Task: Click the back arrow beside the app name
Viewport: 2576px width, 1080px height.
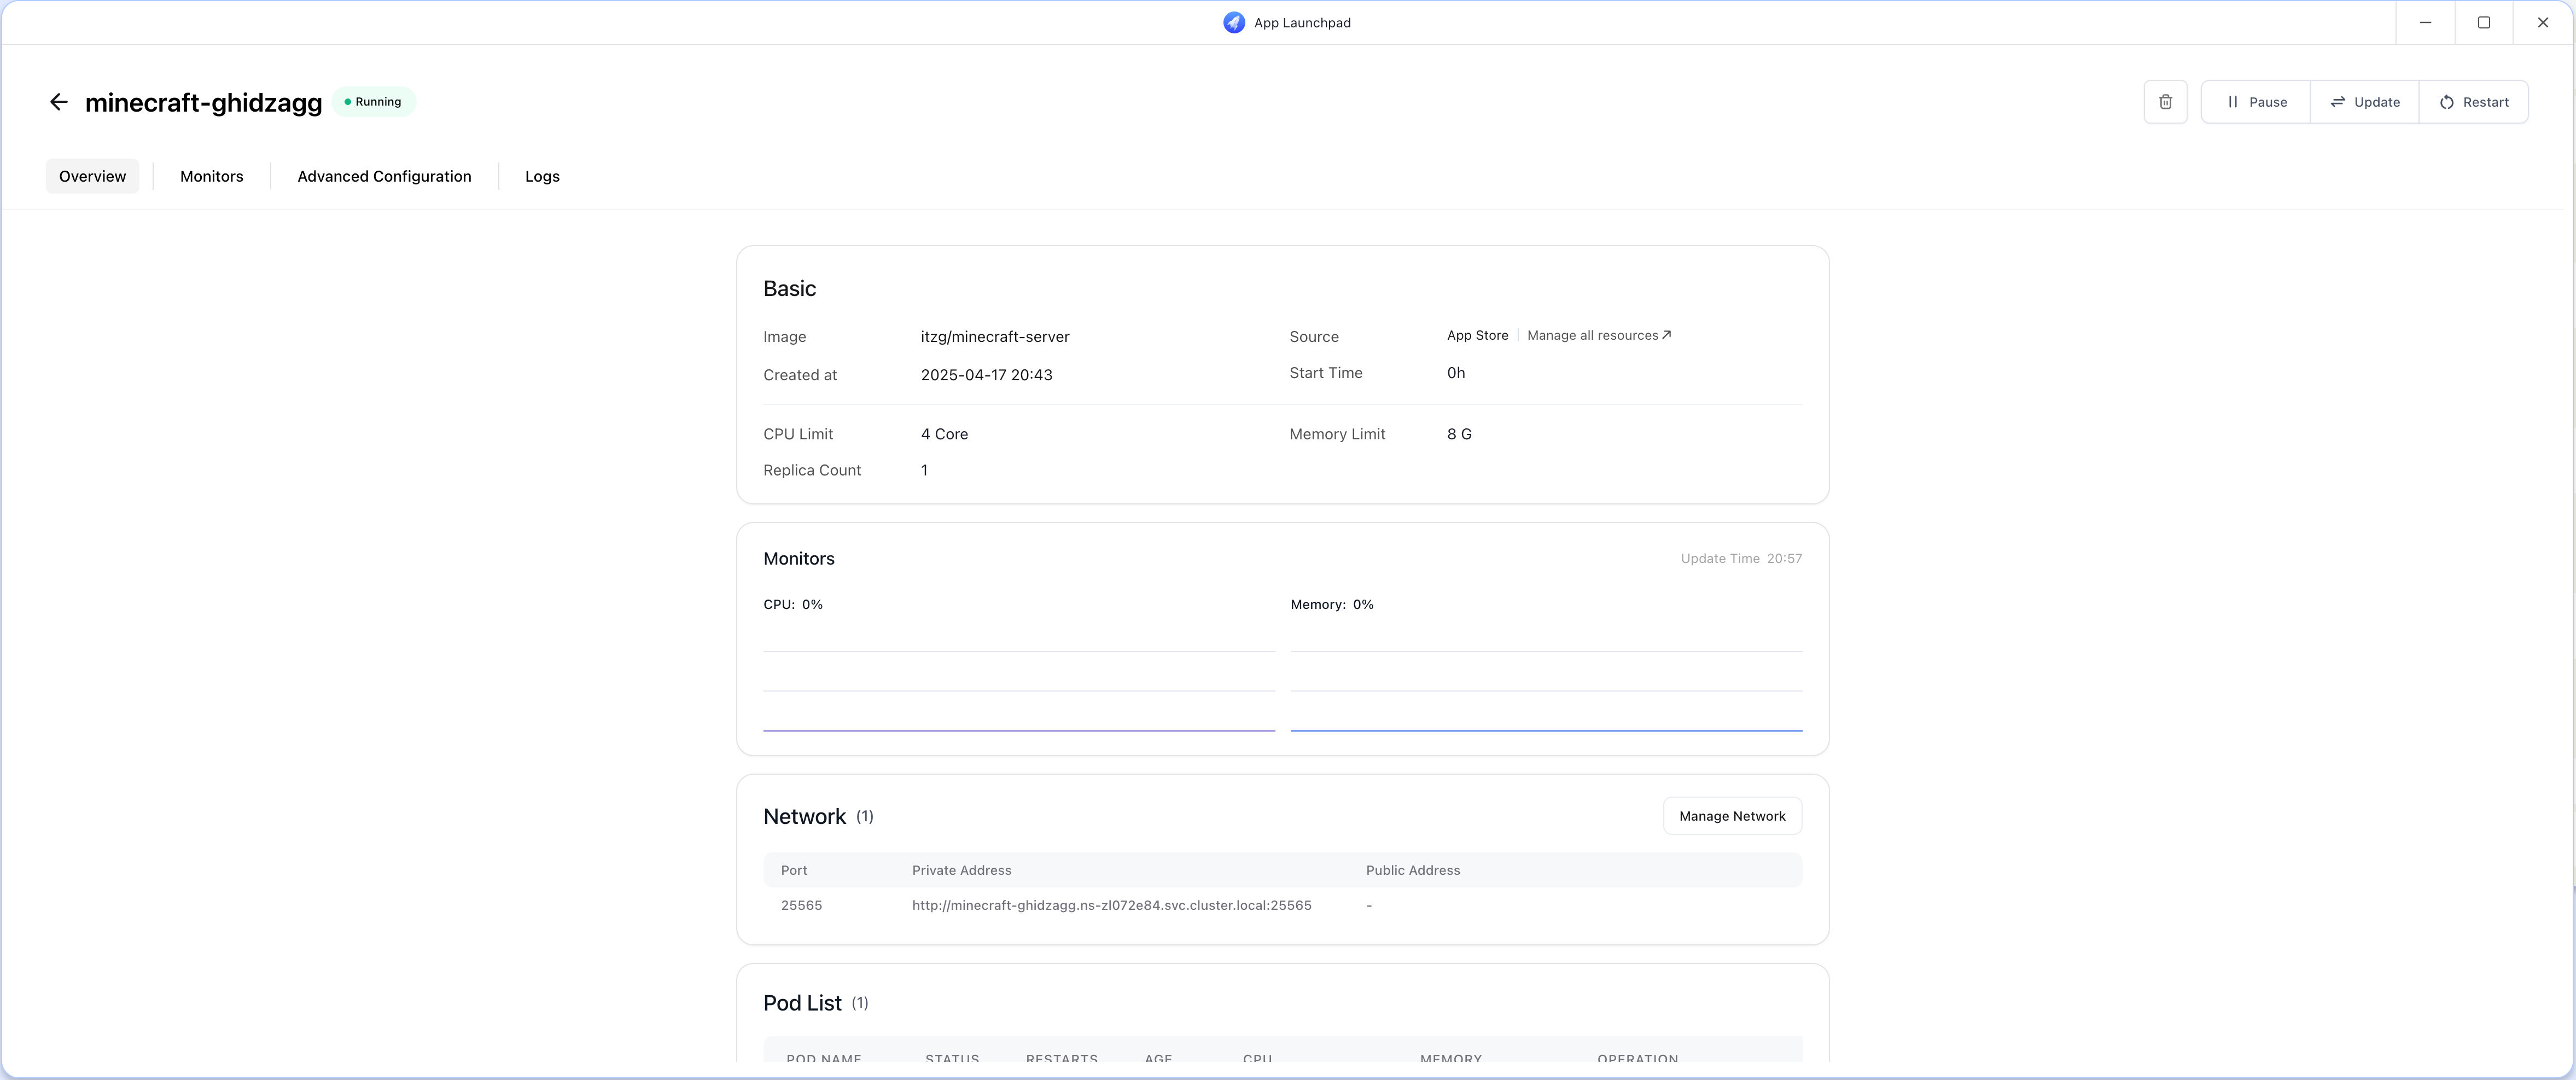Action: click(58, 102)
